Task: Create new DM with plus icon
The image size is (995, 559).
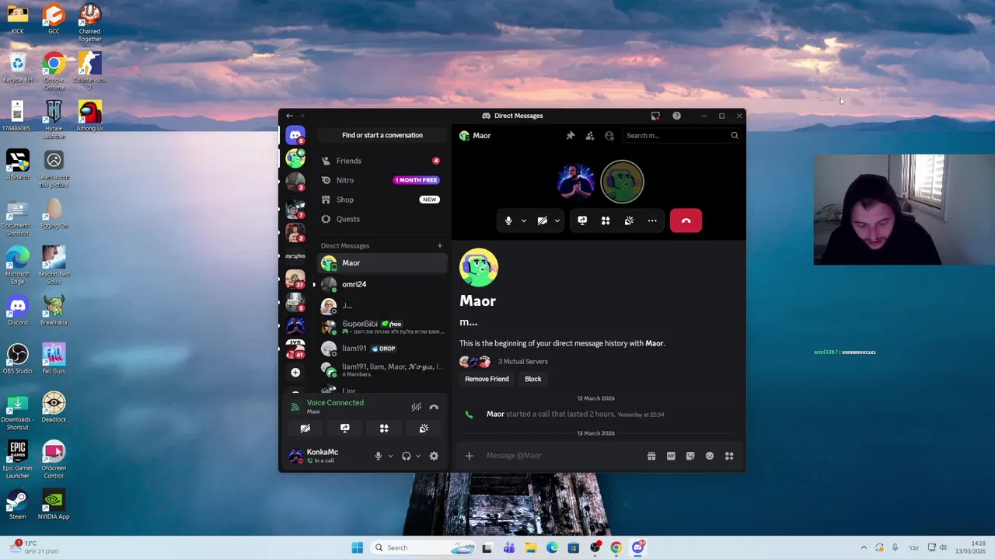Action: [439, 246]
